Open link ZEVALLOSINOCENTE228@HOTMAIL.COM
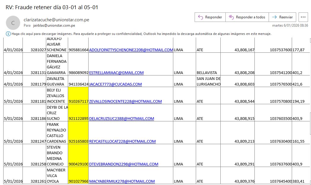Viewport: 311px width, 185px height. coord(125,101)
